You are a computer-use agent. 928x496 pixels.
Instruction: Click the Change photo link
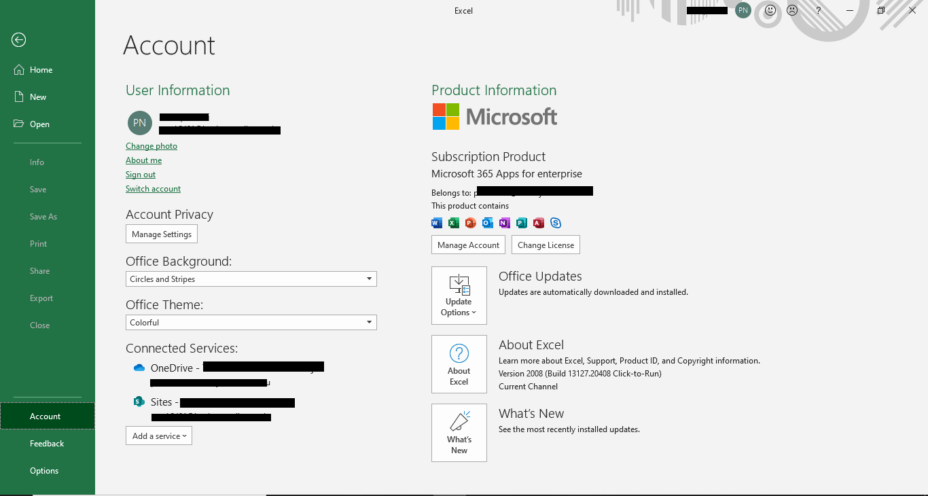[x=151, y=146]
